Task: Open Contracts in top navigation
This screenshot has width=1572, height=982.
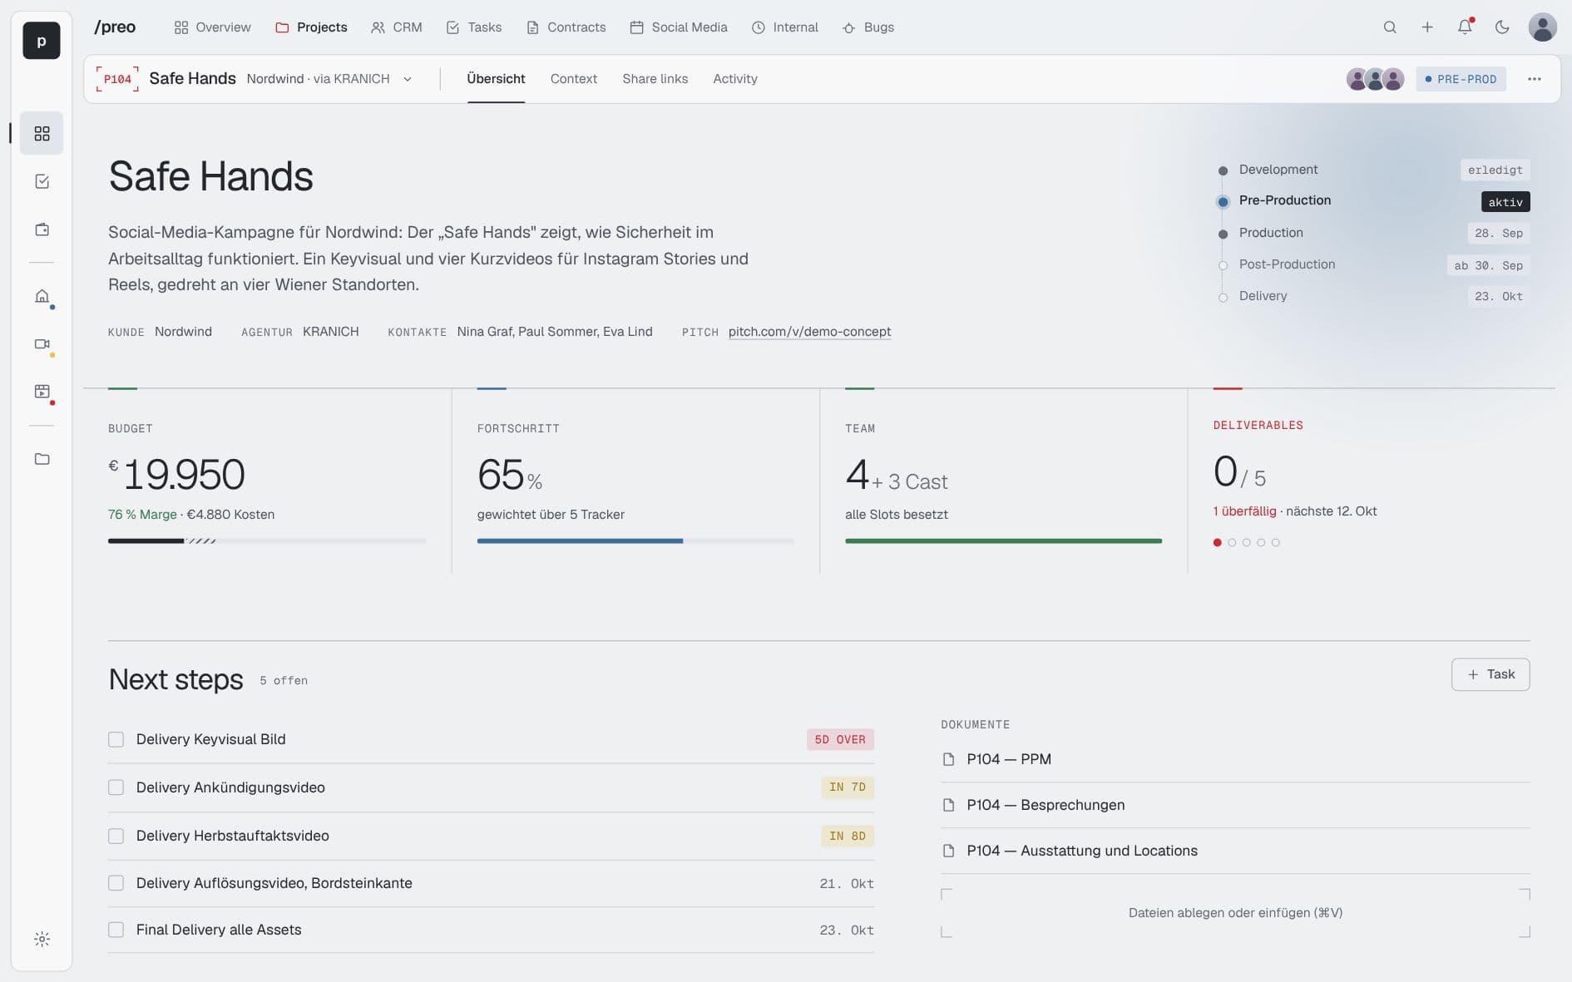Action: pos(566,27)
